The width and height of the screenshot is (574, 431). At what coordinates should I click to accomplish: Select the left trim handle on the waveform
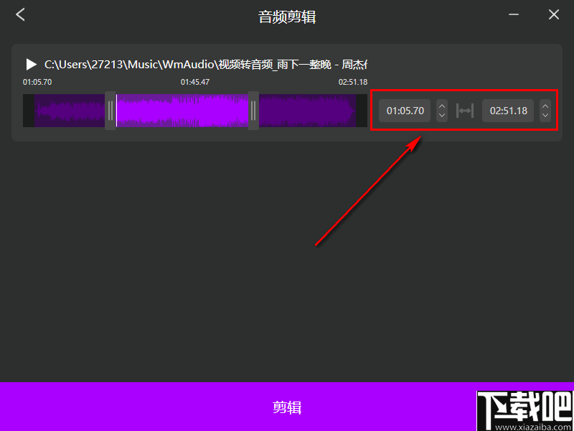click(x=110, y=111)
